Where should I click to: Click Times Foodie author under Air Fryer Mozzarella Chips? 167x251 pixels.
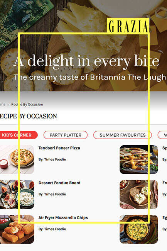[55, 229]
